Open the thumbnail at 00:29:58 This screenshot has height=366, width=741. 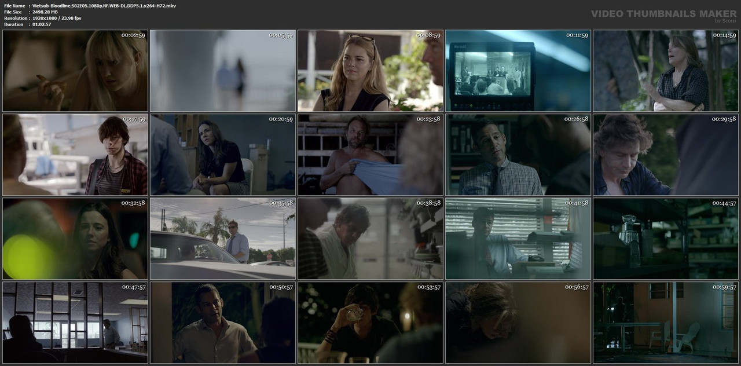point(666,155)
